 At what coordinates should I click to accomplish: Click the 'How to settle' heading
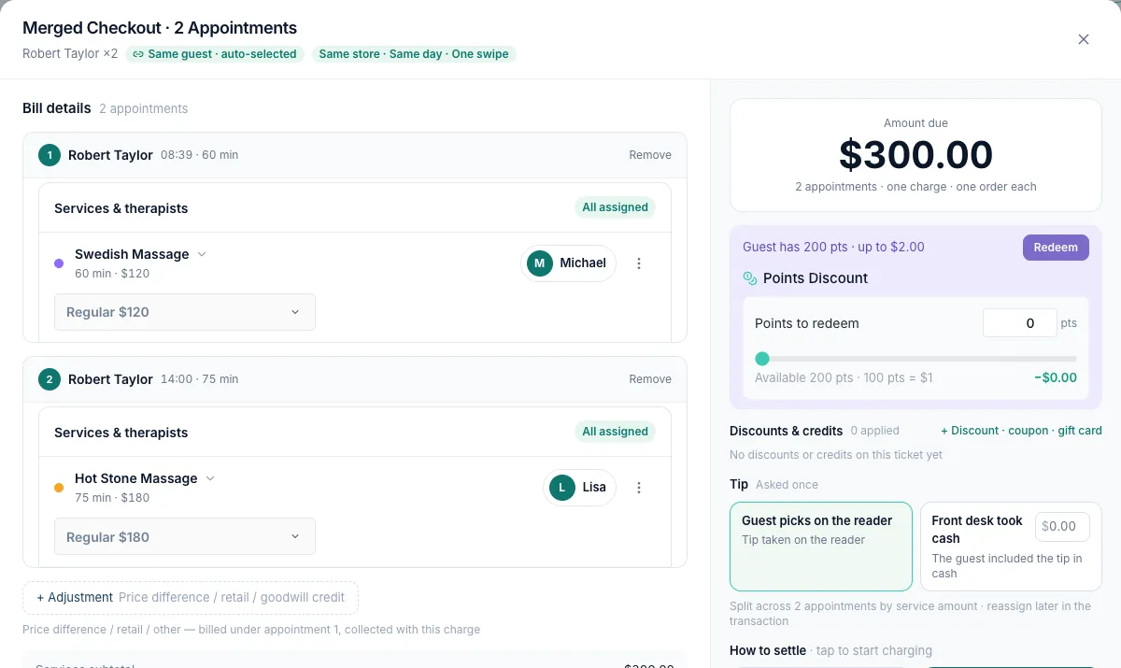coord(768,650)
